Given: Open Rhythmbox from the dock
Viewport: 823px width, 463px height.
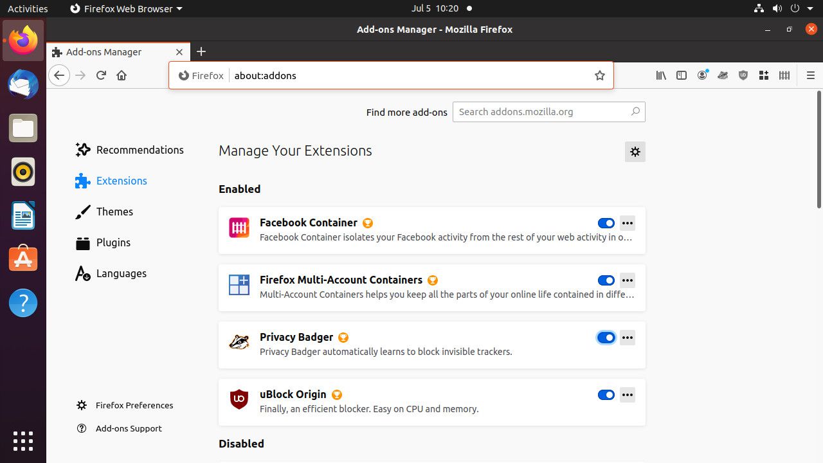Looking at the screenshot, I should pos(23,172).
